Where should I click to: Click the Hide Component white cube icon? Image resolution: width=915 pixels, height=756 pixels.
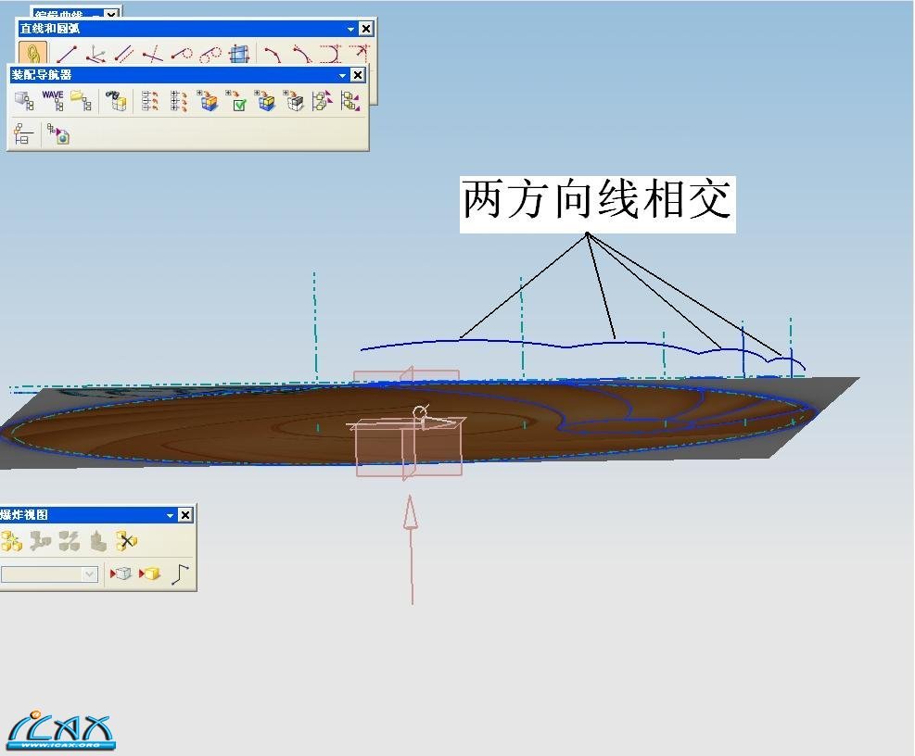(x=121, y=574)
